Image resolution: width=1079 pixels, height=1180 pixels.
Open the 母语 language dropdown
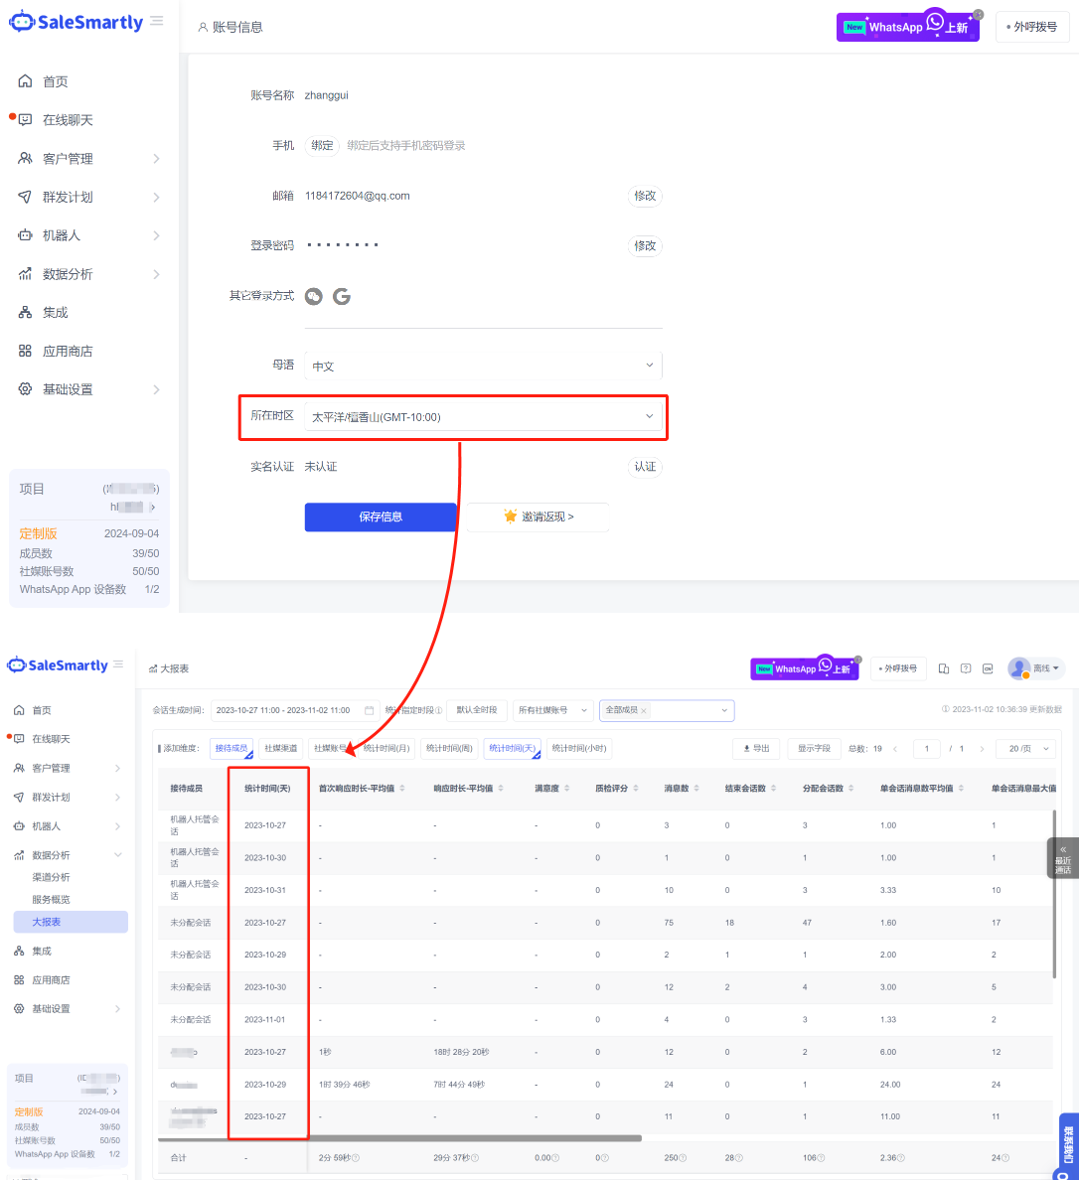coord(482,366)
